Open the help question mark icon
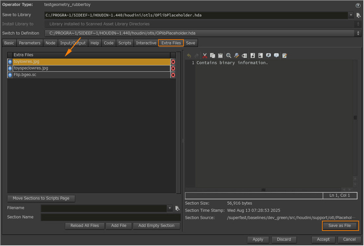This screenshot has width=364, height=246. click(x=358, y=6)
